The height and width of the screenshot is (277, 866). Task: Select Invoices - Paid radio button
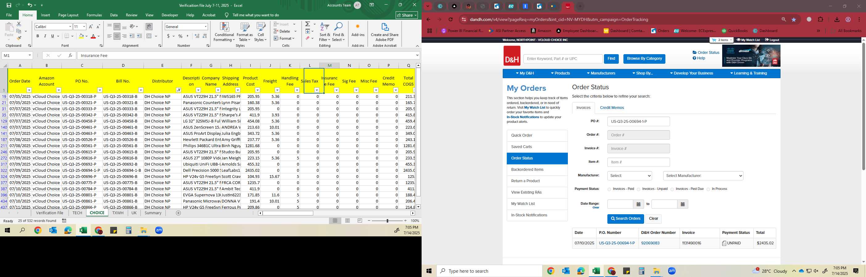[609, 190]
